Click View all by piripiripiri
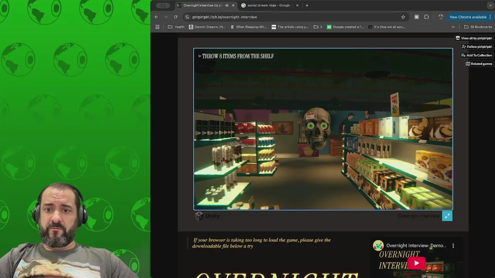 point(474,38)
